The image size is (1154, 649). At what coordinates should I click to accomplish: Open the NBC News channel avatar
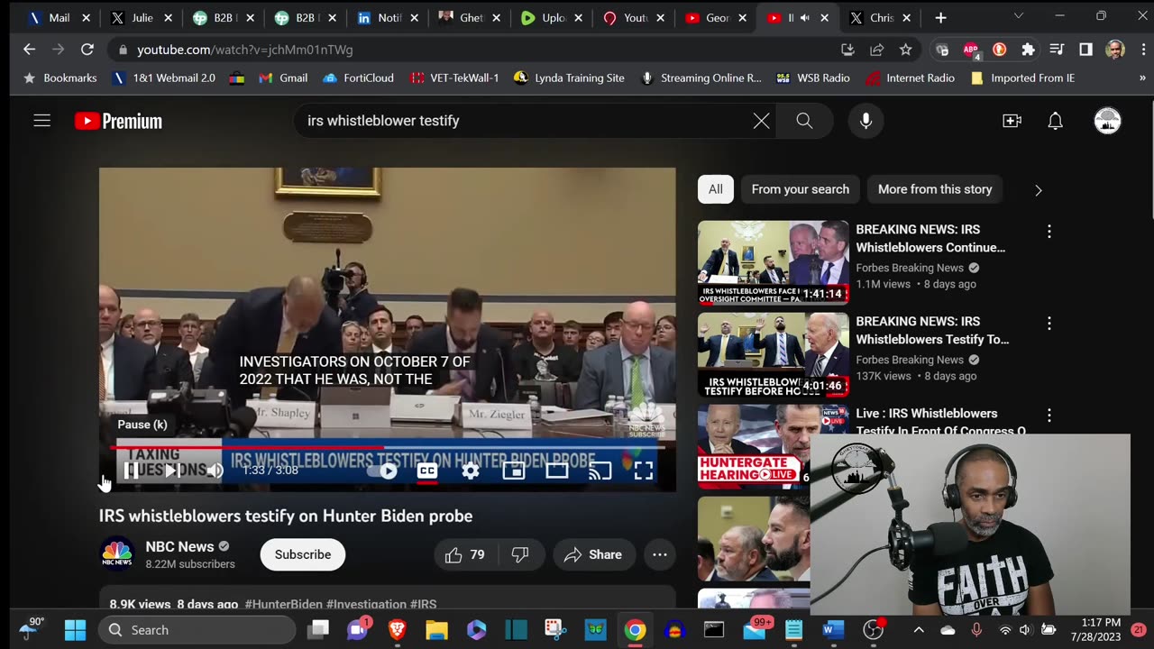pyautogui.click(x=117, y=554)
